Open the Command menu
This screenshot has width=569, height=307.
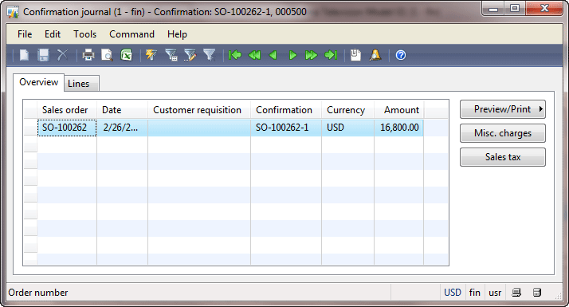(x=131, y=34)
